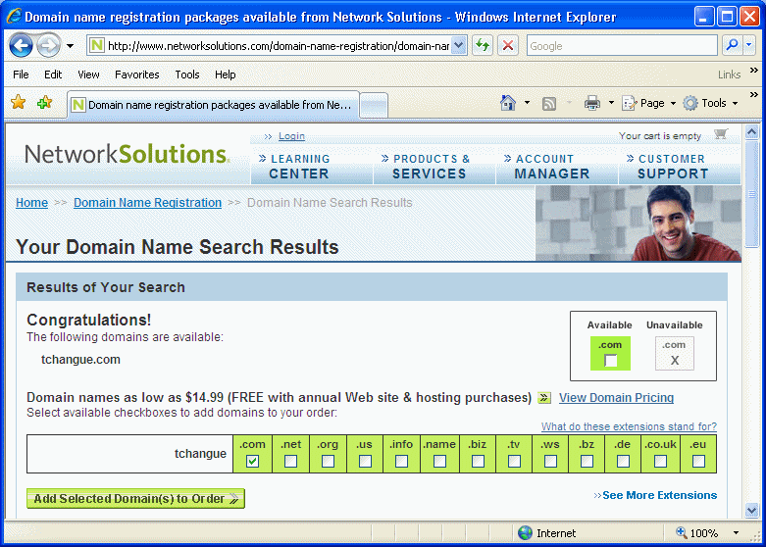Open the View menu

(88, 75)
